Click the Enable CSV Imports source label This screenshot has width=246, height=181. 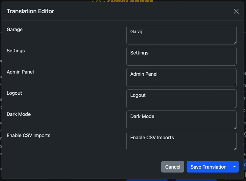[x=28, y=136]
